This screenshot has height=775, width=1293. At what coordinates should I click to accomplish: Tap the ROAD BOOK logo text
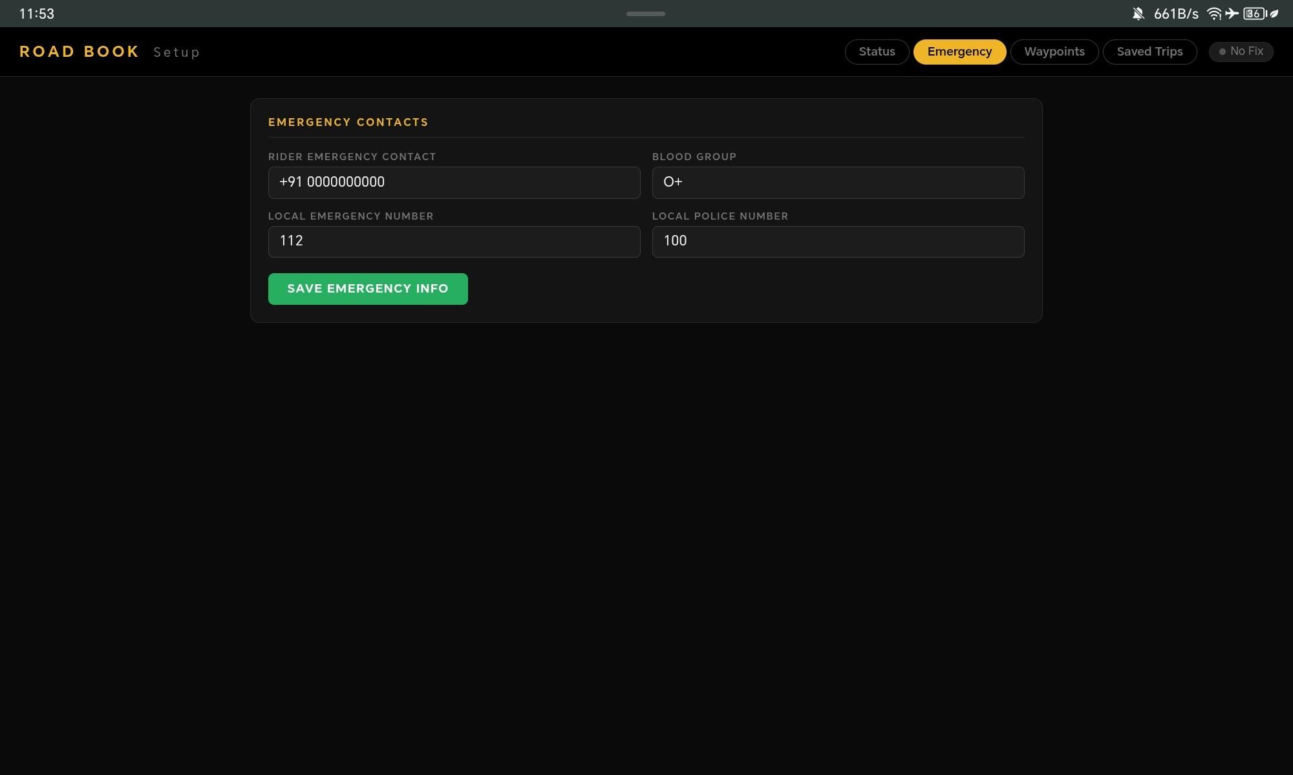[80, 52]
